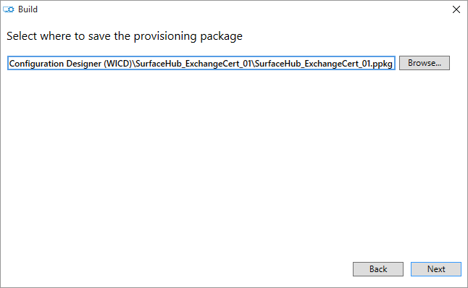Screen dimensions: 468x288
Task: Click the Build window icon in title bar
Action: (9, 9)
